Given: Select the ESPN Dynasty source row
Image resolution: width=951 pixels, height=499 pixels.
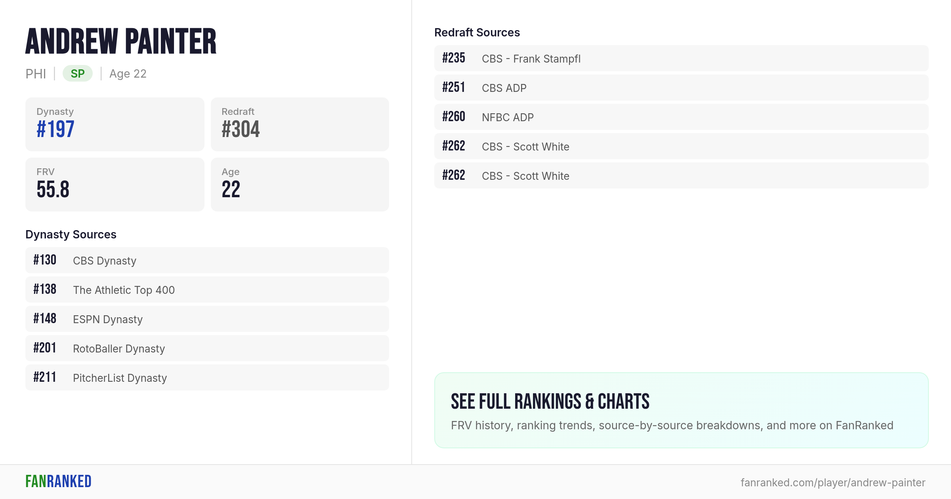Looking at the screenshot, I should tap(207, 319).
